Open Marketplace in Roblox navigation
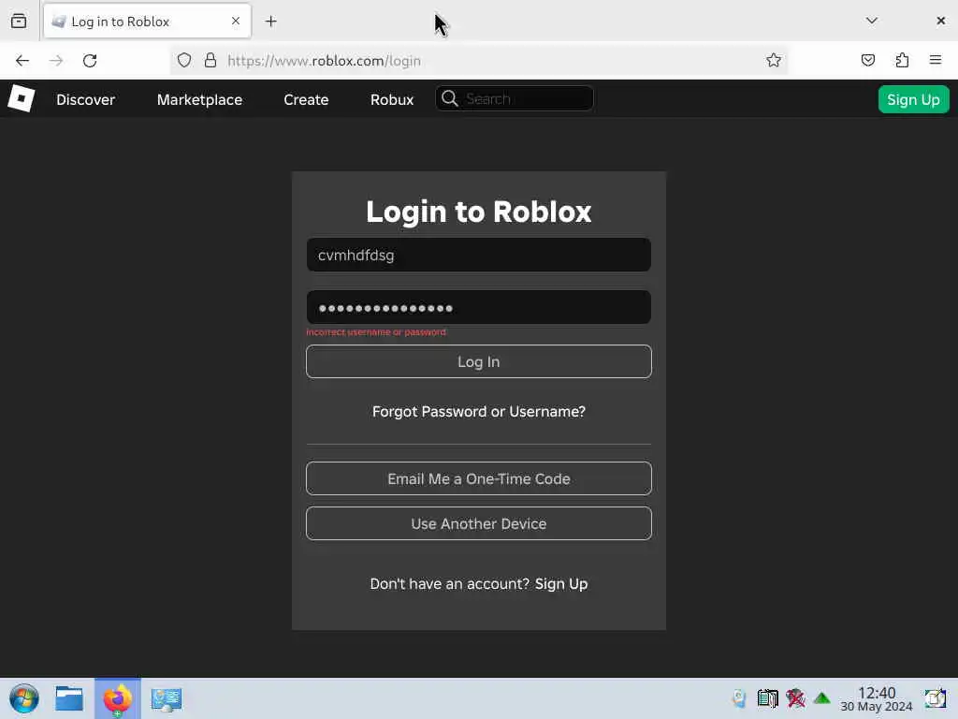This screenshot has height=719, width=958. 199,99
